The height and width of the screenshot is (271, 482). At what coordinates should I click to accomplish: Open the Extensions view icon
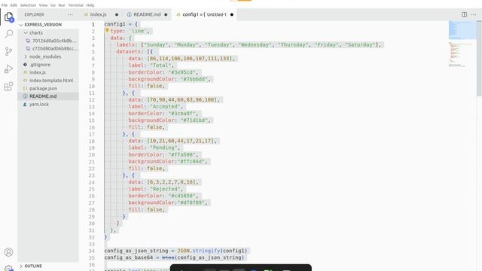(x=8, y=87)
